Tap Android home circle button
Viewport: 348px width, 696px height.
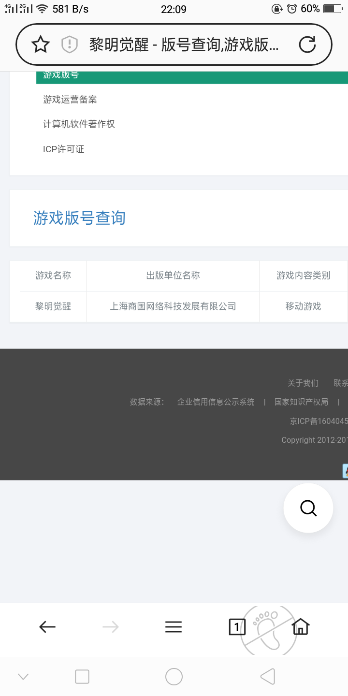pos(174,677)
